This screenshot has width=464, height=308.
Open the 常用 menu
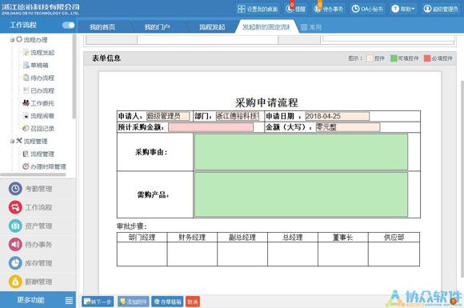[311, 27]
